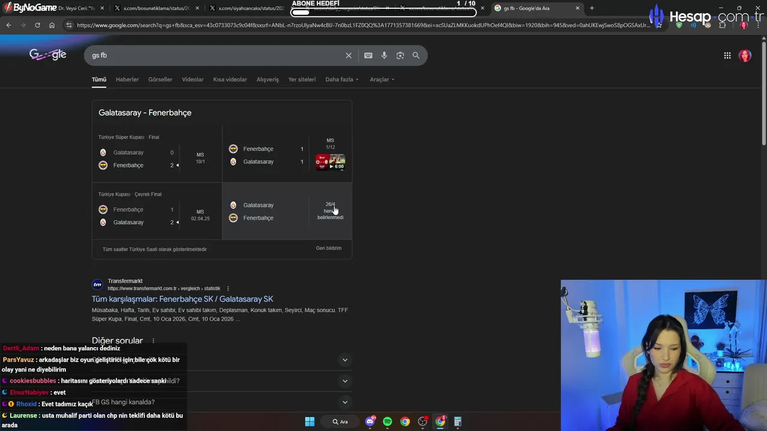Open the Süper Kupa Final match 0-2 card

(x=157, y=154)
